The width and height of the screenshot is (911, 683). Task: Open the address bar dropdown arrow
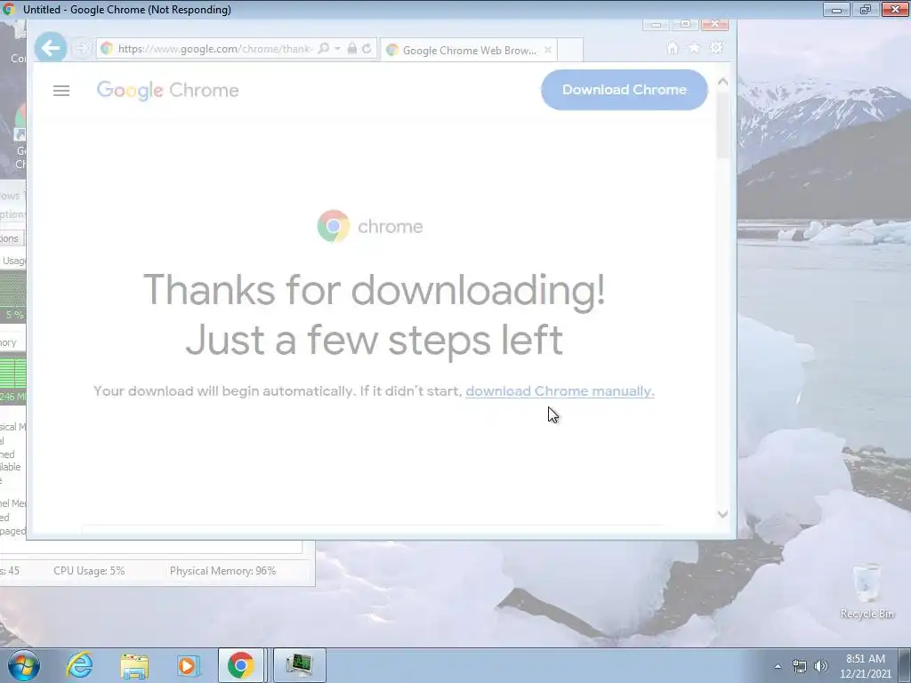click(x=337, y=49)
